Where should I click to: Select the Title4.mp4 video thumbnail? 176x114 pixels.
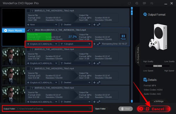click(13, 56)
